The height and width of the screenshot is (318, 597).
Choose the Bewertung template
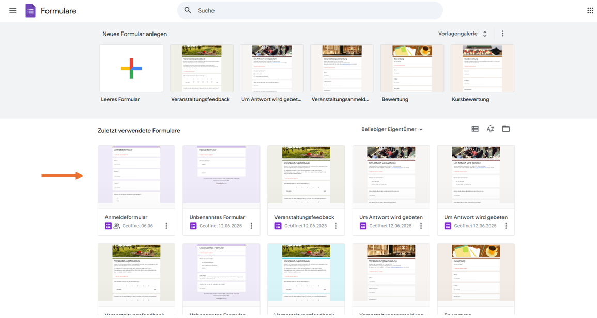point(412,69)
